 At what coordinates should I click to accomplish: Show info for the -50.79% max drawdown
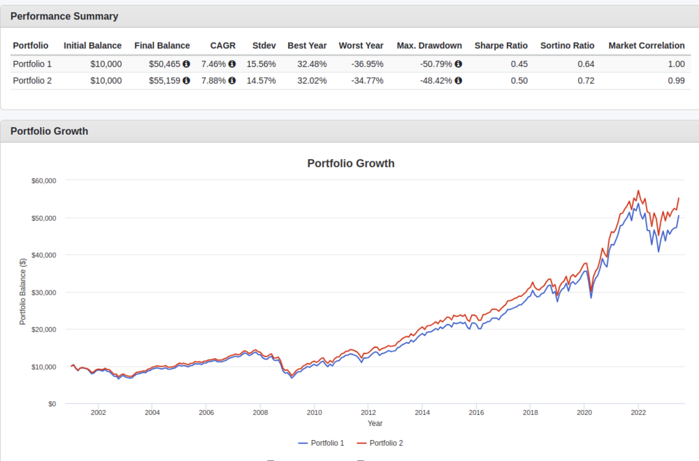click(x=459, y=64)
